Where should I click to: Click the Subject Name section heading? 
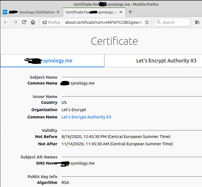[x=44, y=77]
